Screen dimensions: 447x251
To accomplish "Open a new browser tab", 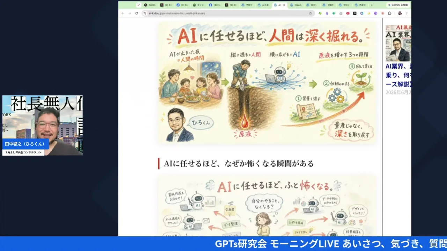I will click(x=372, y=5).
